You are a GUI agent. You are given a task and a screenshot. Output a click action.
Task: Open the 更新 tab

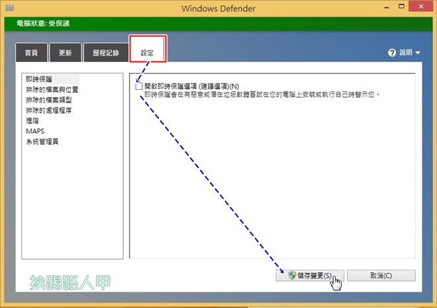(66, 52)
